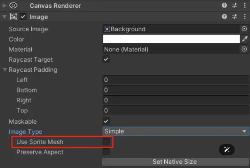Click the Left padding value field

coord(176,80)
